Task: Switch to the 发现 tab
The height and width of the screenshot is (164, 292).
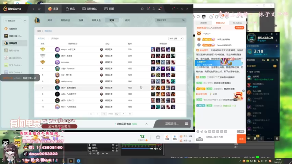Action: click(112, 20)
